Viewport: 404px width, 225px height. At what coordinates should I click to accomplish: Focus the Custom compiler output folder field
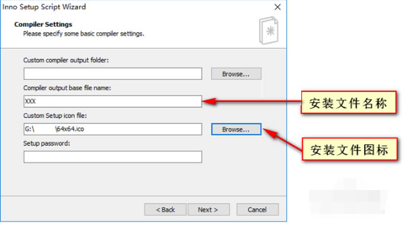[113, 74]
